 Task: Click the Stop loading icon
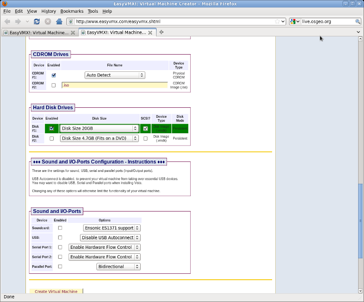48,21
